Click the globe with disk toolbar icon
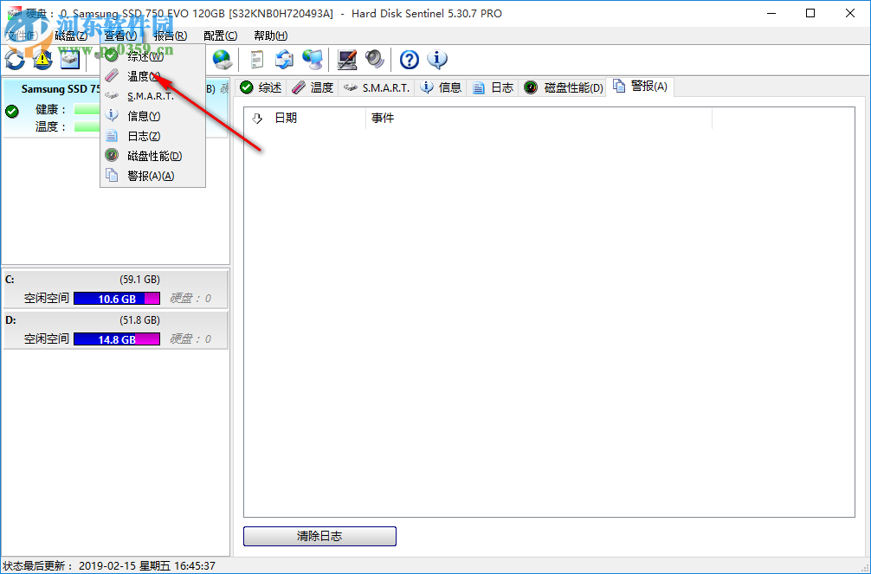 223,60
